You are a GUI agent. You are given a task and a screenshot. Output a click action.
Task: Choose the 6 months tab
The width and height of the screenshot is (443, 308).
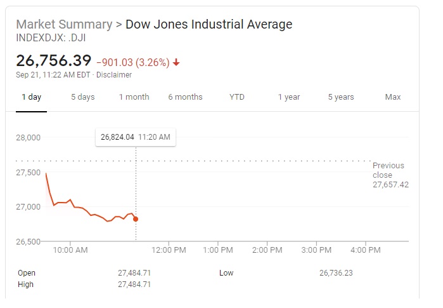[x=185, y=97]
